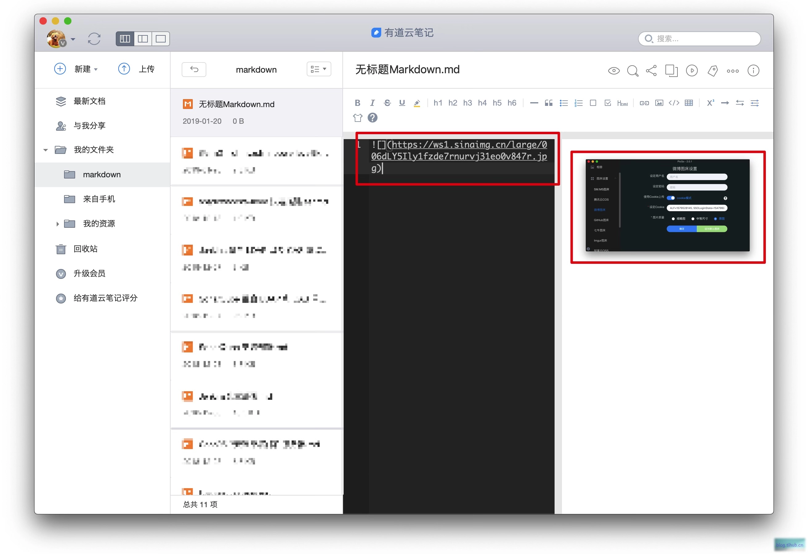
Task: Click the 上传 upload button
Action: 137,69
